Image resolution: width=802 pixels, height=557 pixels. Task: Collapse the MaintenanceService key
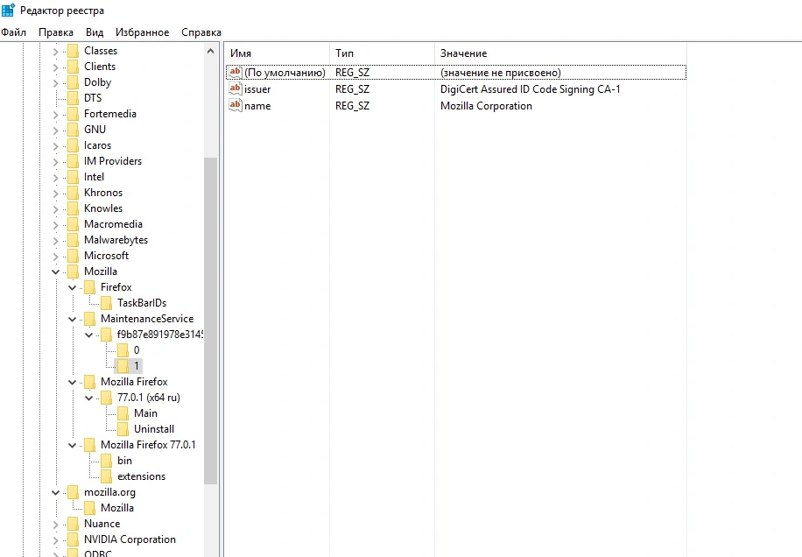[x=72, y=319]
